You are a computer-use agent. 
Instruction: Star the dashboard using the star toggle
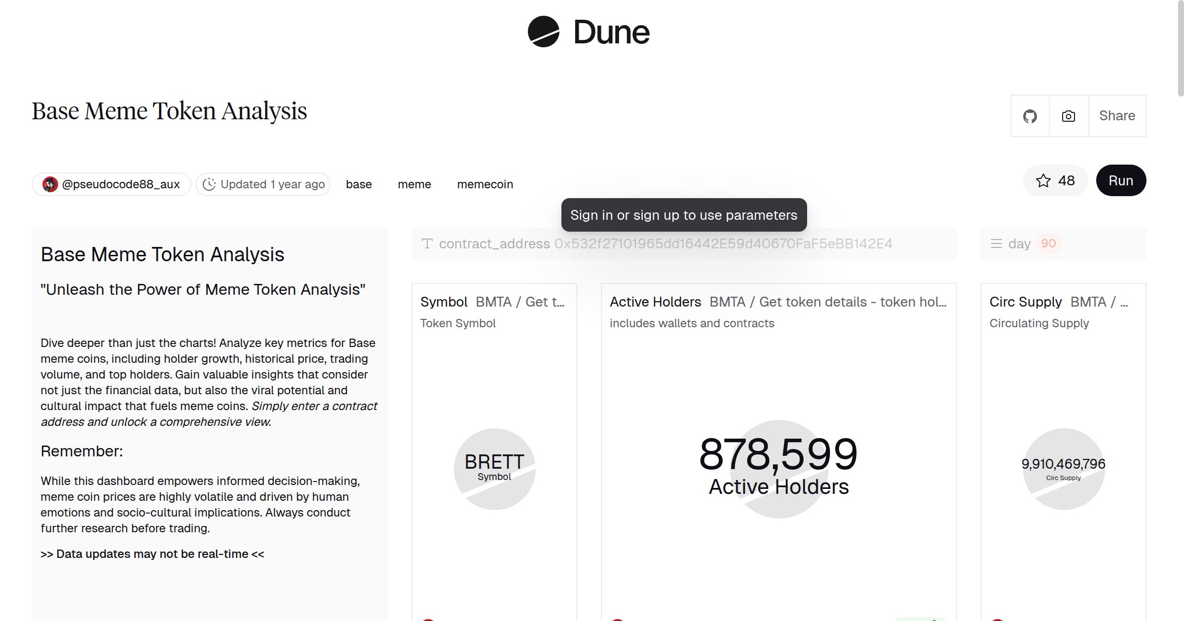tap(1042, 180)
